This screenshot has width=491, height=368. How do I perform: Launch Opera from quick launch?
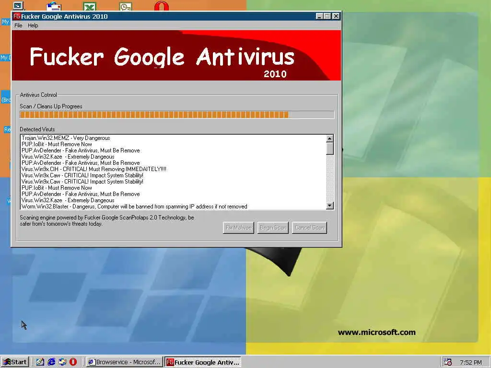point(73,362)
